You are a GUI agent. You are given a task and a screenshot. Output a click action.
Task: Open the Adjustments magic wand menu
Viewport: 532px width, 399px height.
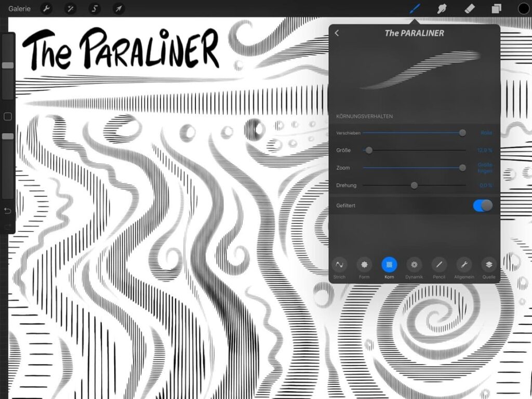click(x=70, y=8)
